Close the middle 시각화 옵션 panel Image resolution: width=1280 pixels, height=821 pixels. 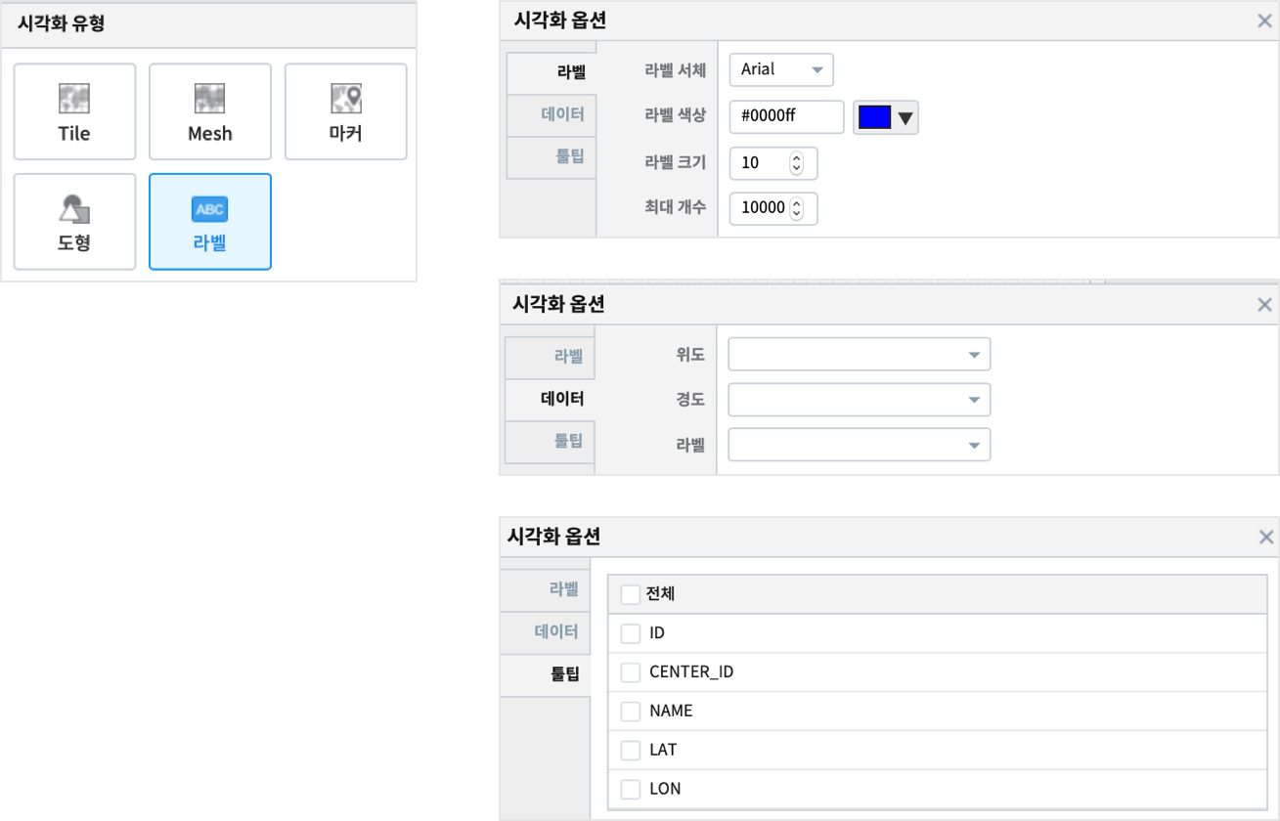(x=1264, y=305)
